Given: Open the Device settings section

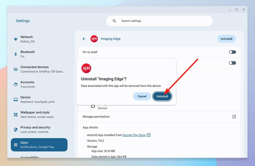Looking at the screenshot, I should click(x=39, y=99).
